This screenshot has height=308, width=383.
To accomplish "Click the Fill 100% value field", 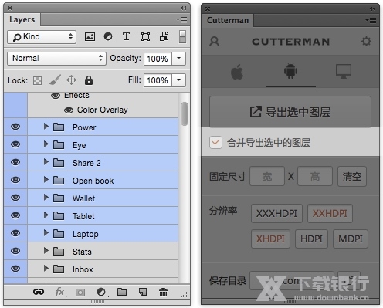I will tap(158, 80).
